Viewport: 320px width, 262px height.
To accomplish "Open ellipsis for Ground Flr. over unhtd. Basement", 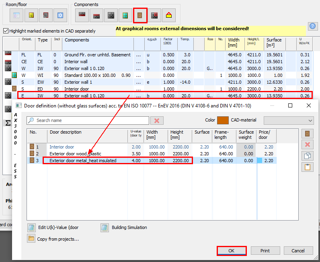I will [138, 55].
